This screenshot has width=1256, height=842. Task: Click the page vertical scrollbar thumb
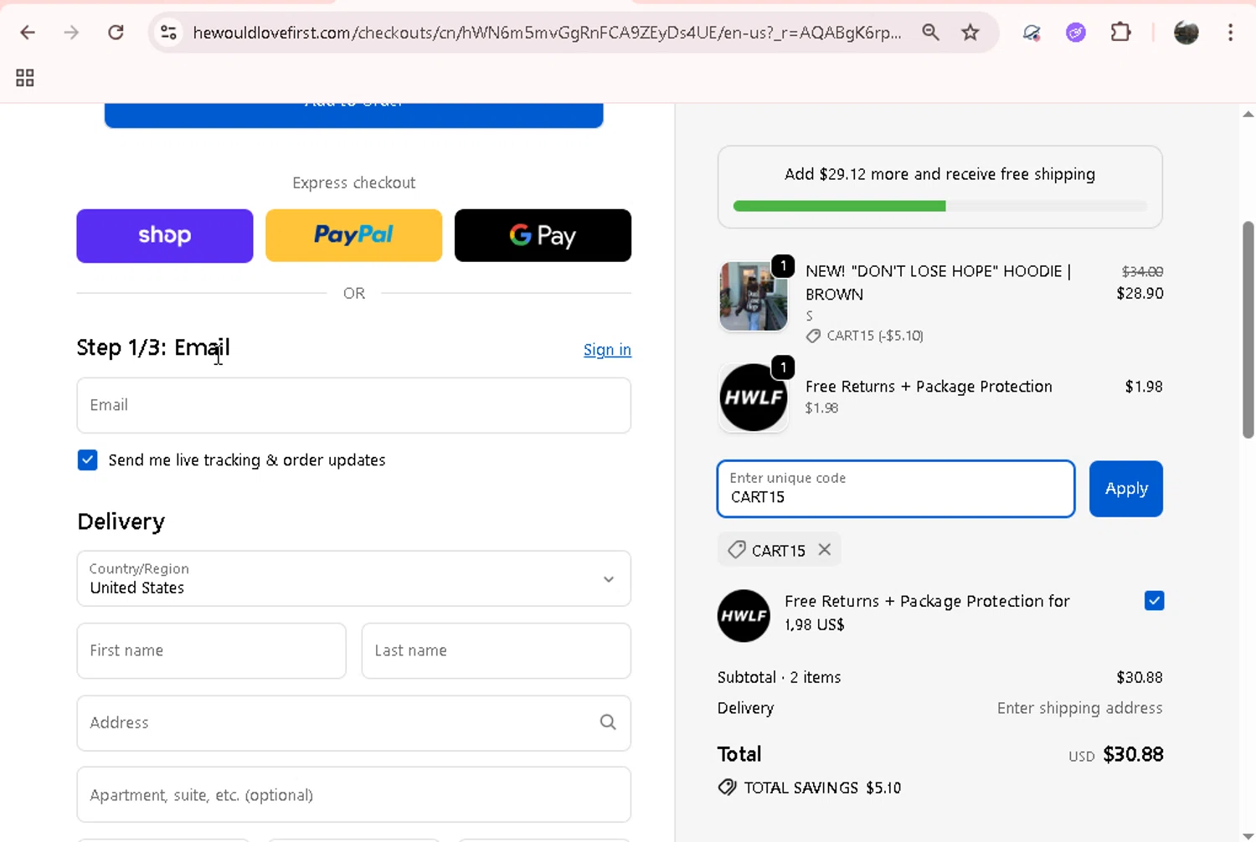[1248, 330]
